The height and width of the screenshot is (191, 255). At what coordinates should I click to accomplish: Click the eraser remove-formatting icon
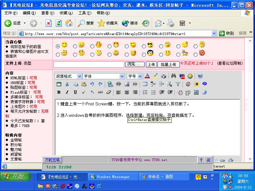109,92
